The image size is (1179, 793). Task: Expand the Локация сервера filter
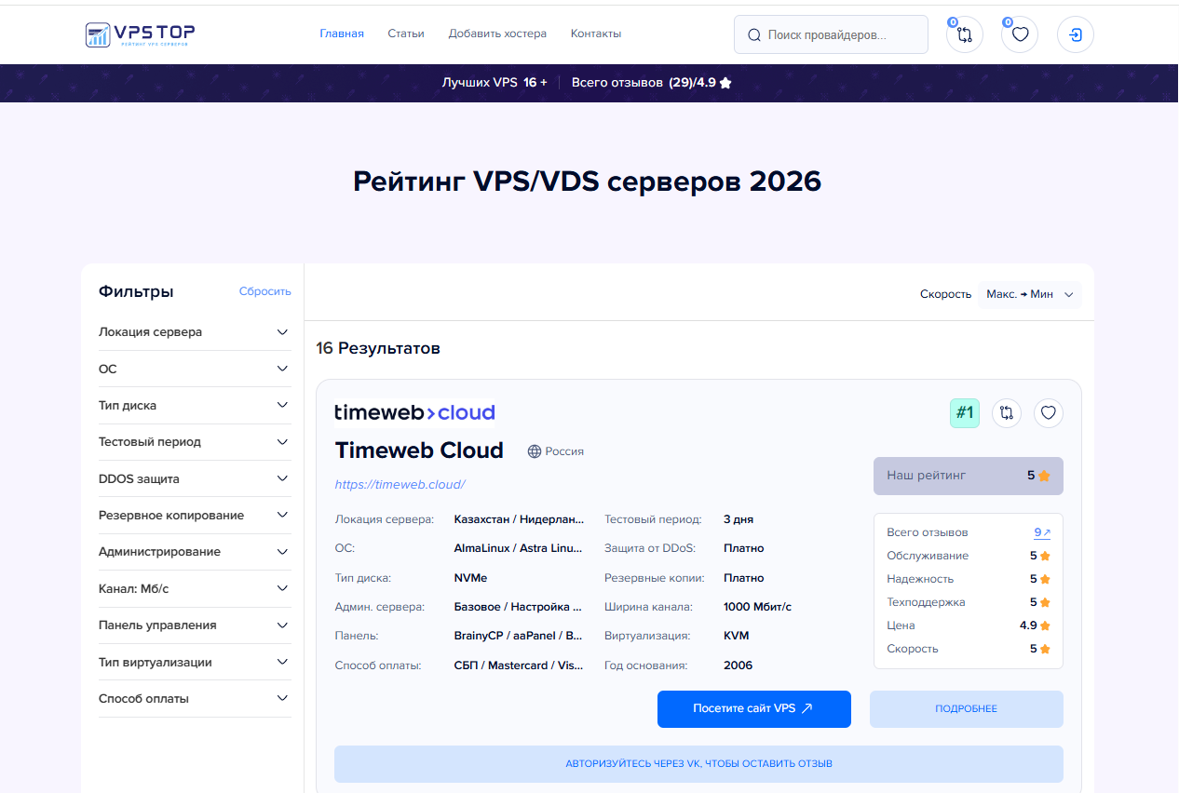195,332
